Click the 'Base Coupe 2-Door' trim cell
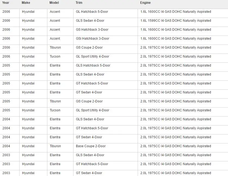The width and height of the screenshot is (228, 176). pos(91,146)
